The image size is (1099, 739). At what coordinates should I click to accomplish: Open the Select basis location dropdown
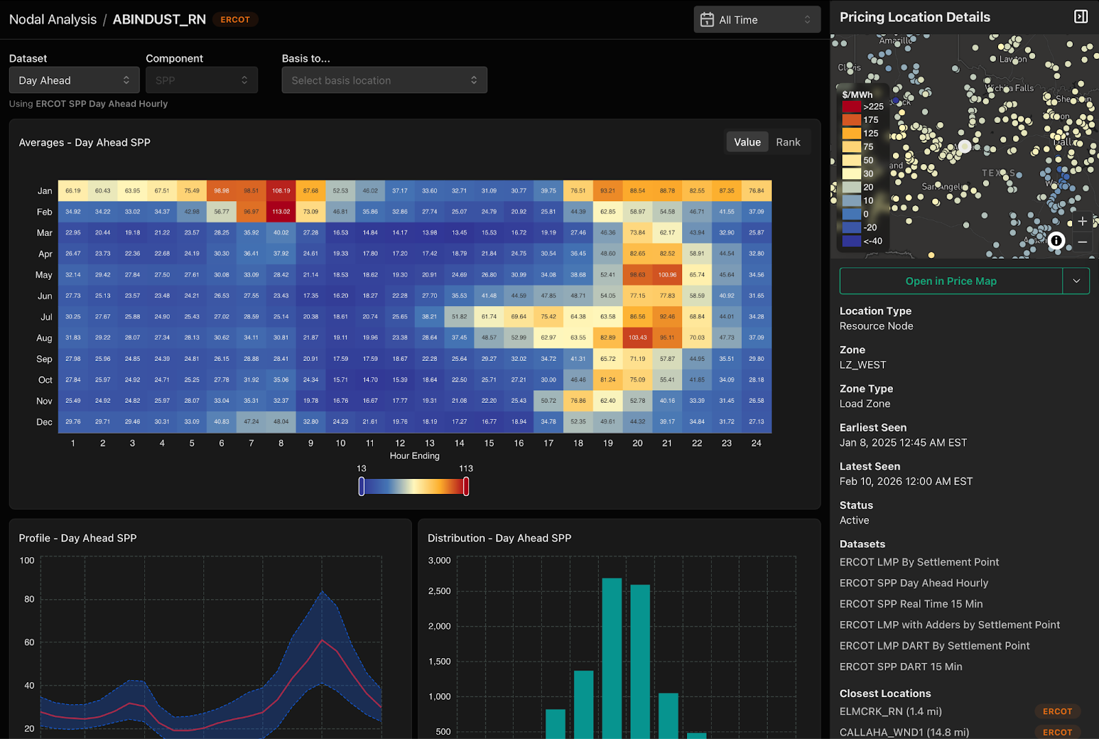tap(384, 80)
